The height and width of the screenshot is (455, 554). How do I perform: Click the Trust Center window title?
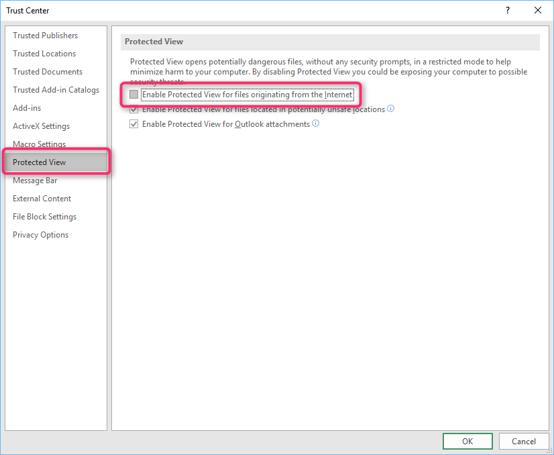click(x=27, y=11)
